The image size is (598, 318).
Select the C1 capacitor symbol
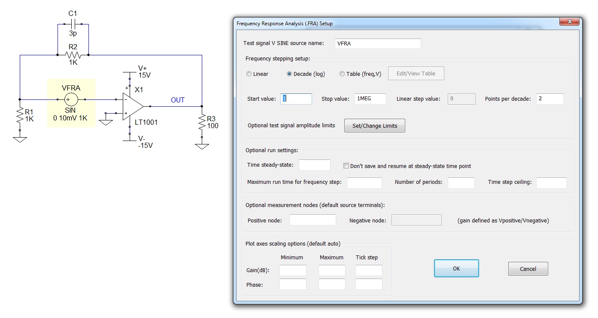click(73, 24)
